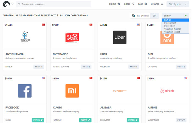192x123 pixels.
Task: Open the Filter by year dropdown
Action: [x=177, y=4]
